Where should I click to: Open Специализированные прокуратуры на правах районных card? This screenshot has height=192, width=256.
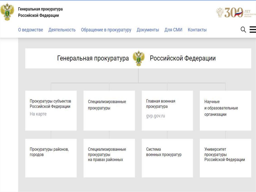pyautogui.click(x=109, y=158)
